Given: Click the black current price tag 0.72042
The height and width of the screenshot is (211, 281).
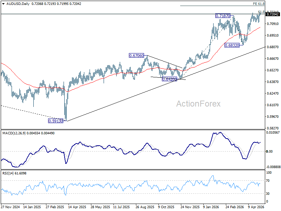Looking at the screenshot, I should click(273, 14).
